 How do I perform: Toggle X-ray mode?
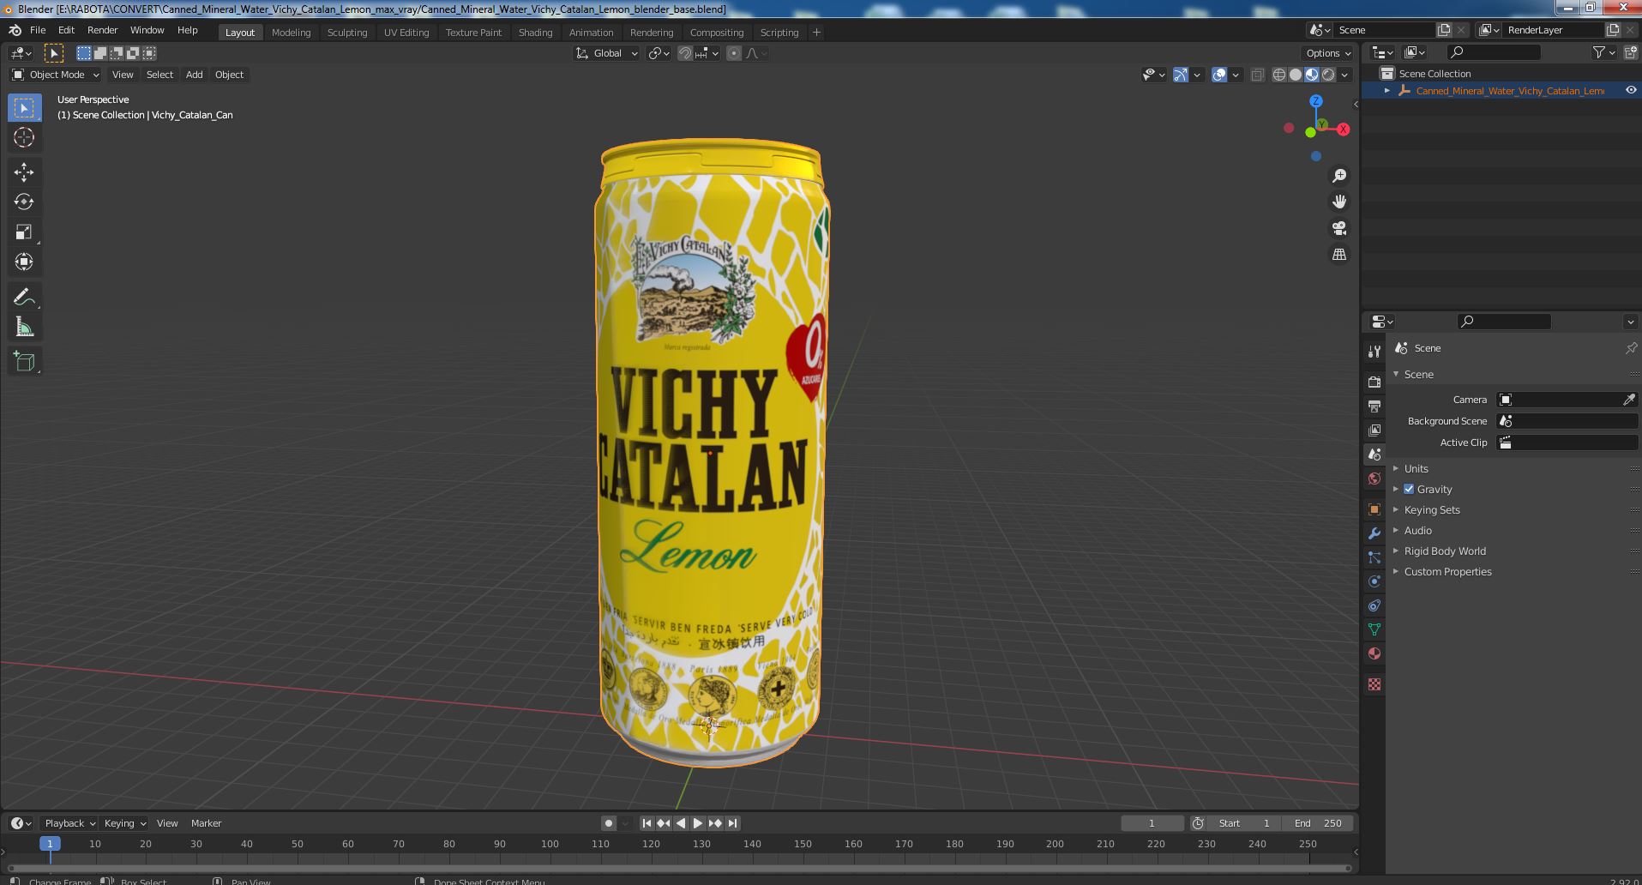click(x=1257, y=75)
